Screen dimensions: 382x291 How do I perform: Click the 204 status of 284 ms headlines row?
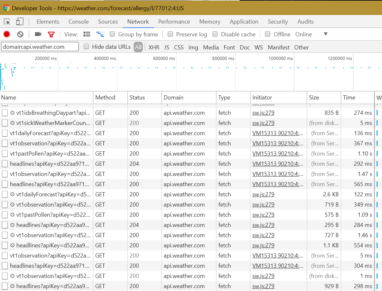point(134,225)
